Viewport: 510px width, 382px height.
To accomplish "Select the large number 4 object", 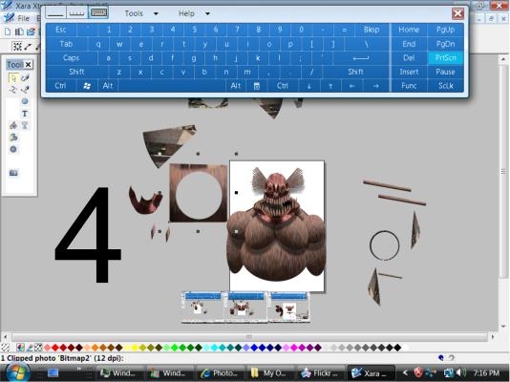I will (x=88, y=234).
